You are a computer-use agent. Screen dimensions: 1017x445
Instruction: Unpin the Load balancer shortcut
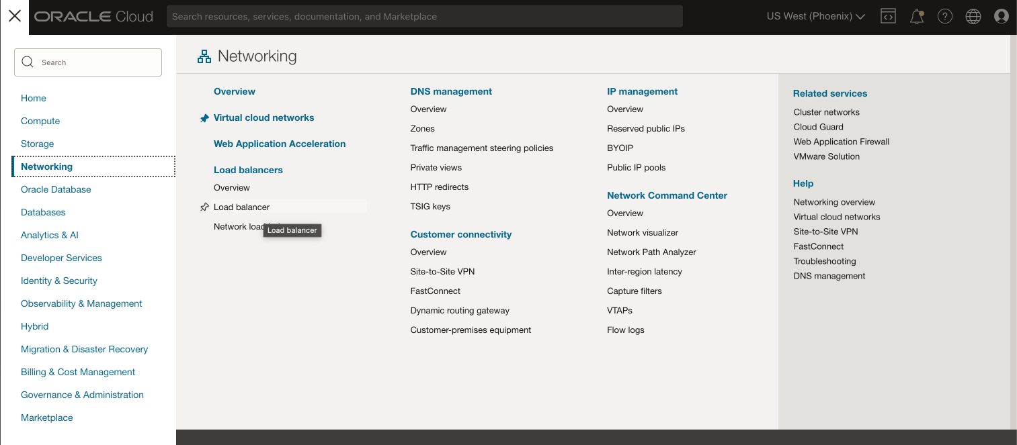coord(204,207)
